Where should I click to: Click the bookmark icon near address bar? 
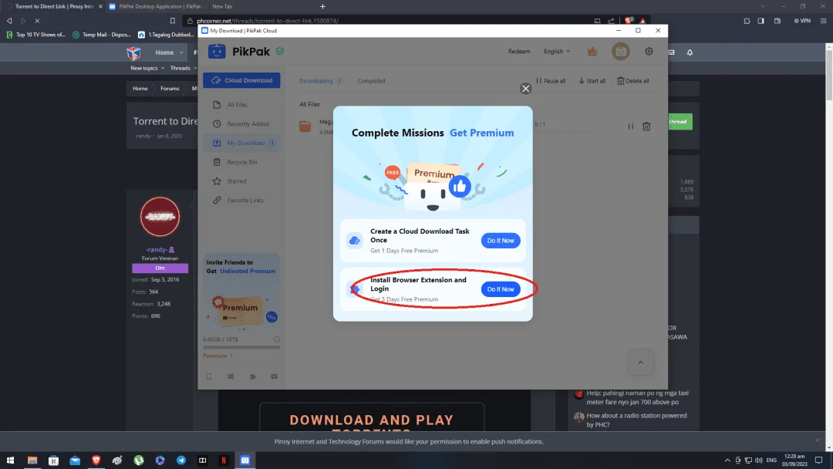173,21
